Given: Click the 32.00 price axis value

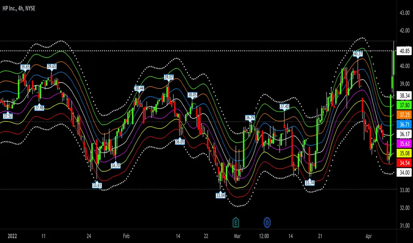Looking at the screenshot, I should 405,208.
